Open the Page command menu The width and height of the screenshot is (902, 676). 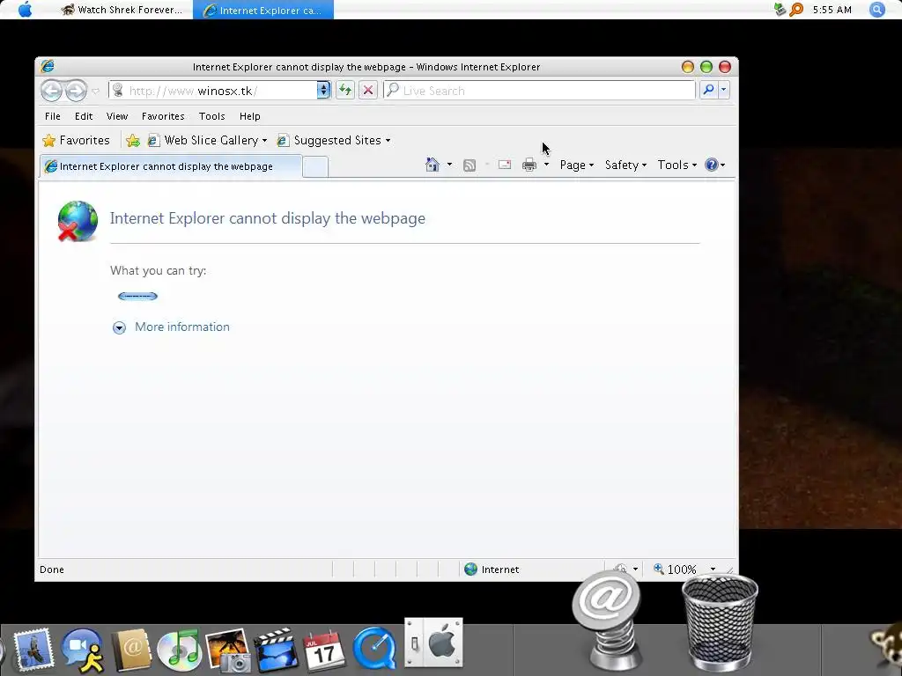(x=576, y=165)
